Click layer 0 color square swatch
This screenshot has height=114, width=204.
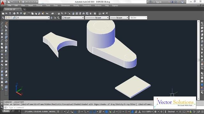(x=16, y=18)
